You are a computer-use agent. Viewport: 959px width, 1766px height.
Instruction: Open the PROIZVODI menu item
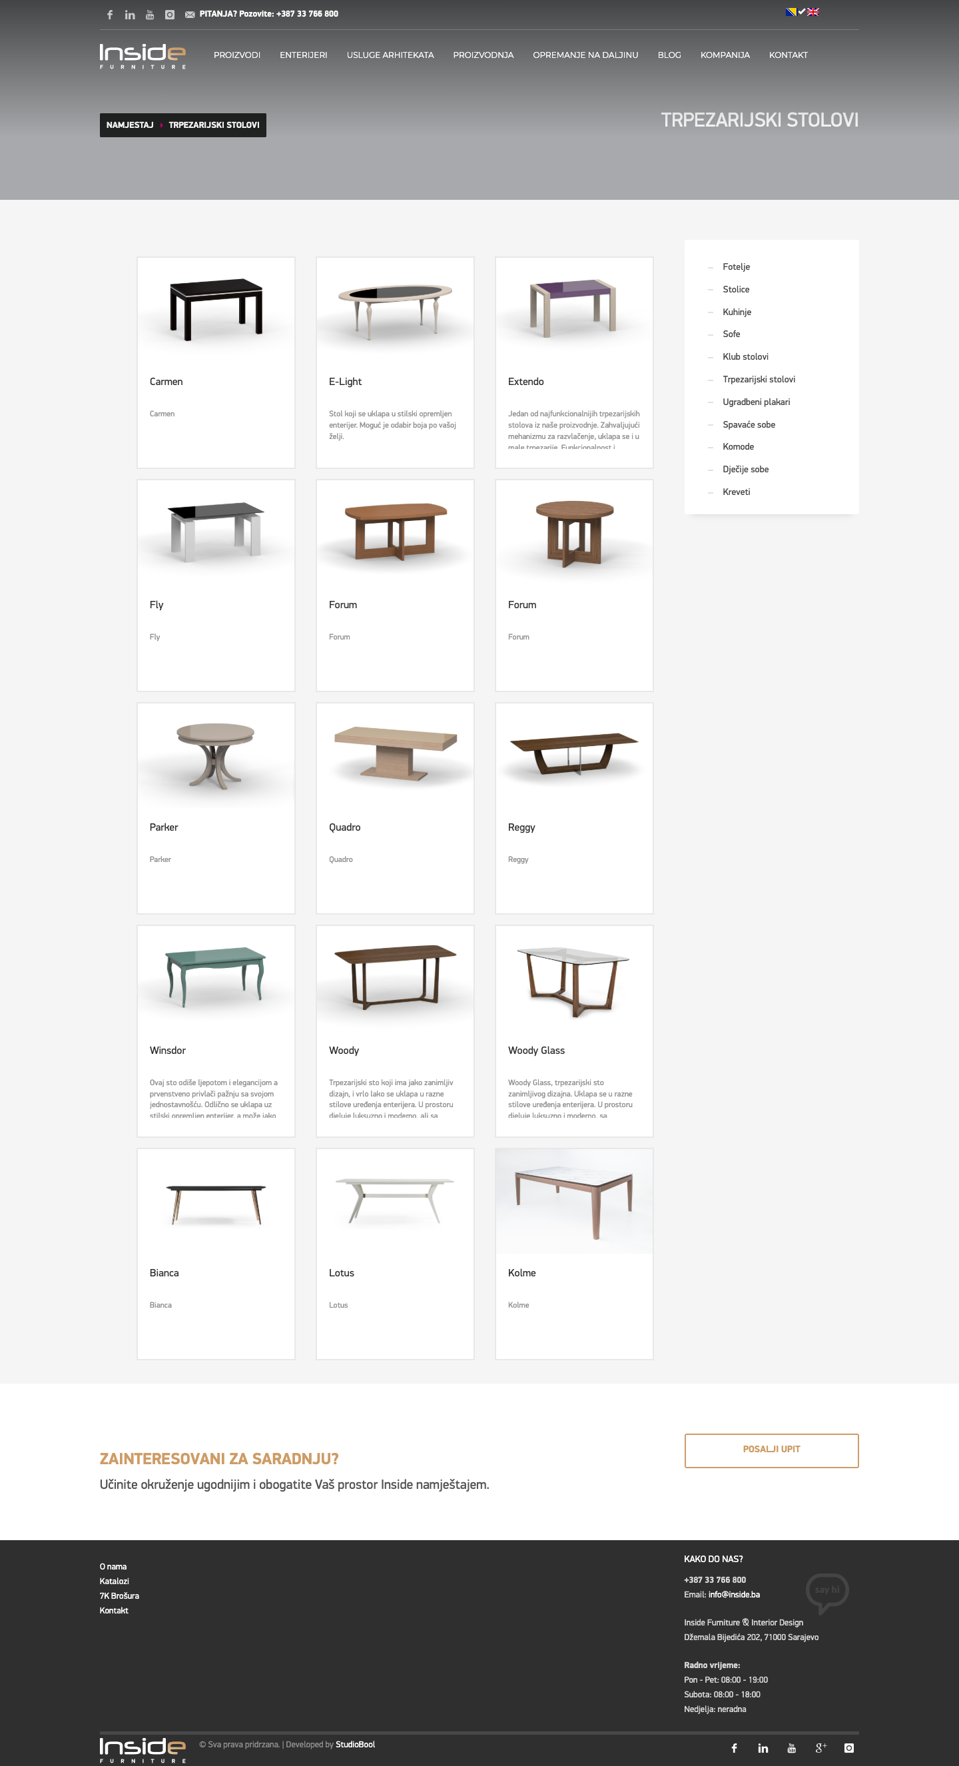coord(237,55)
